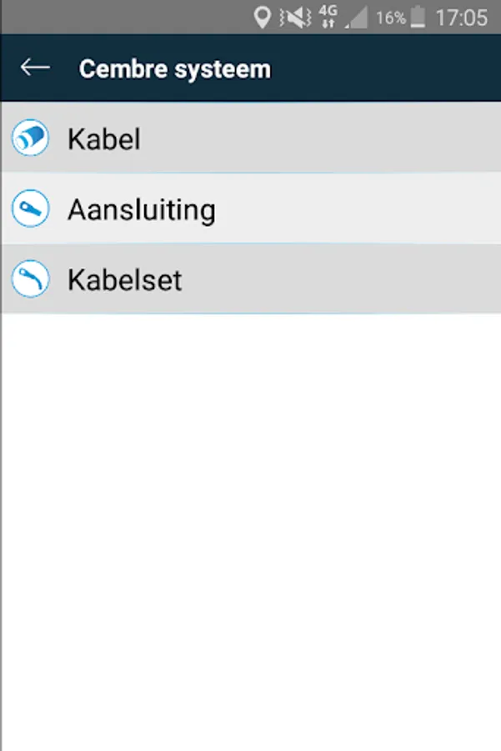Viewport: 501px width, 751px height.
Task: Go back using the arrow icon
Action: pos(35,68)
